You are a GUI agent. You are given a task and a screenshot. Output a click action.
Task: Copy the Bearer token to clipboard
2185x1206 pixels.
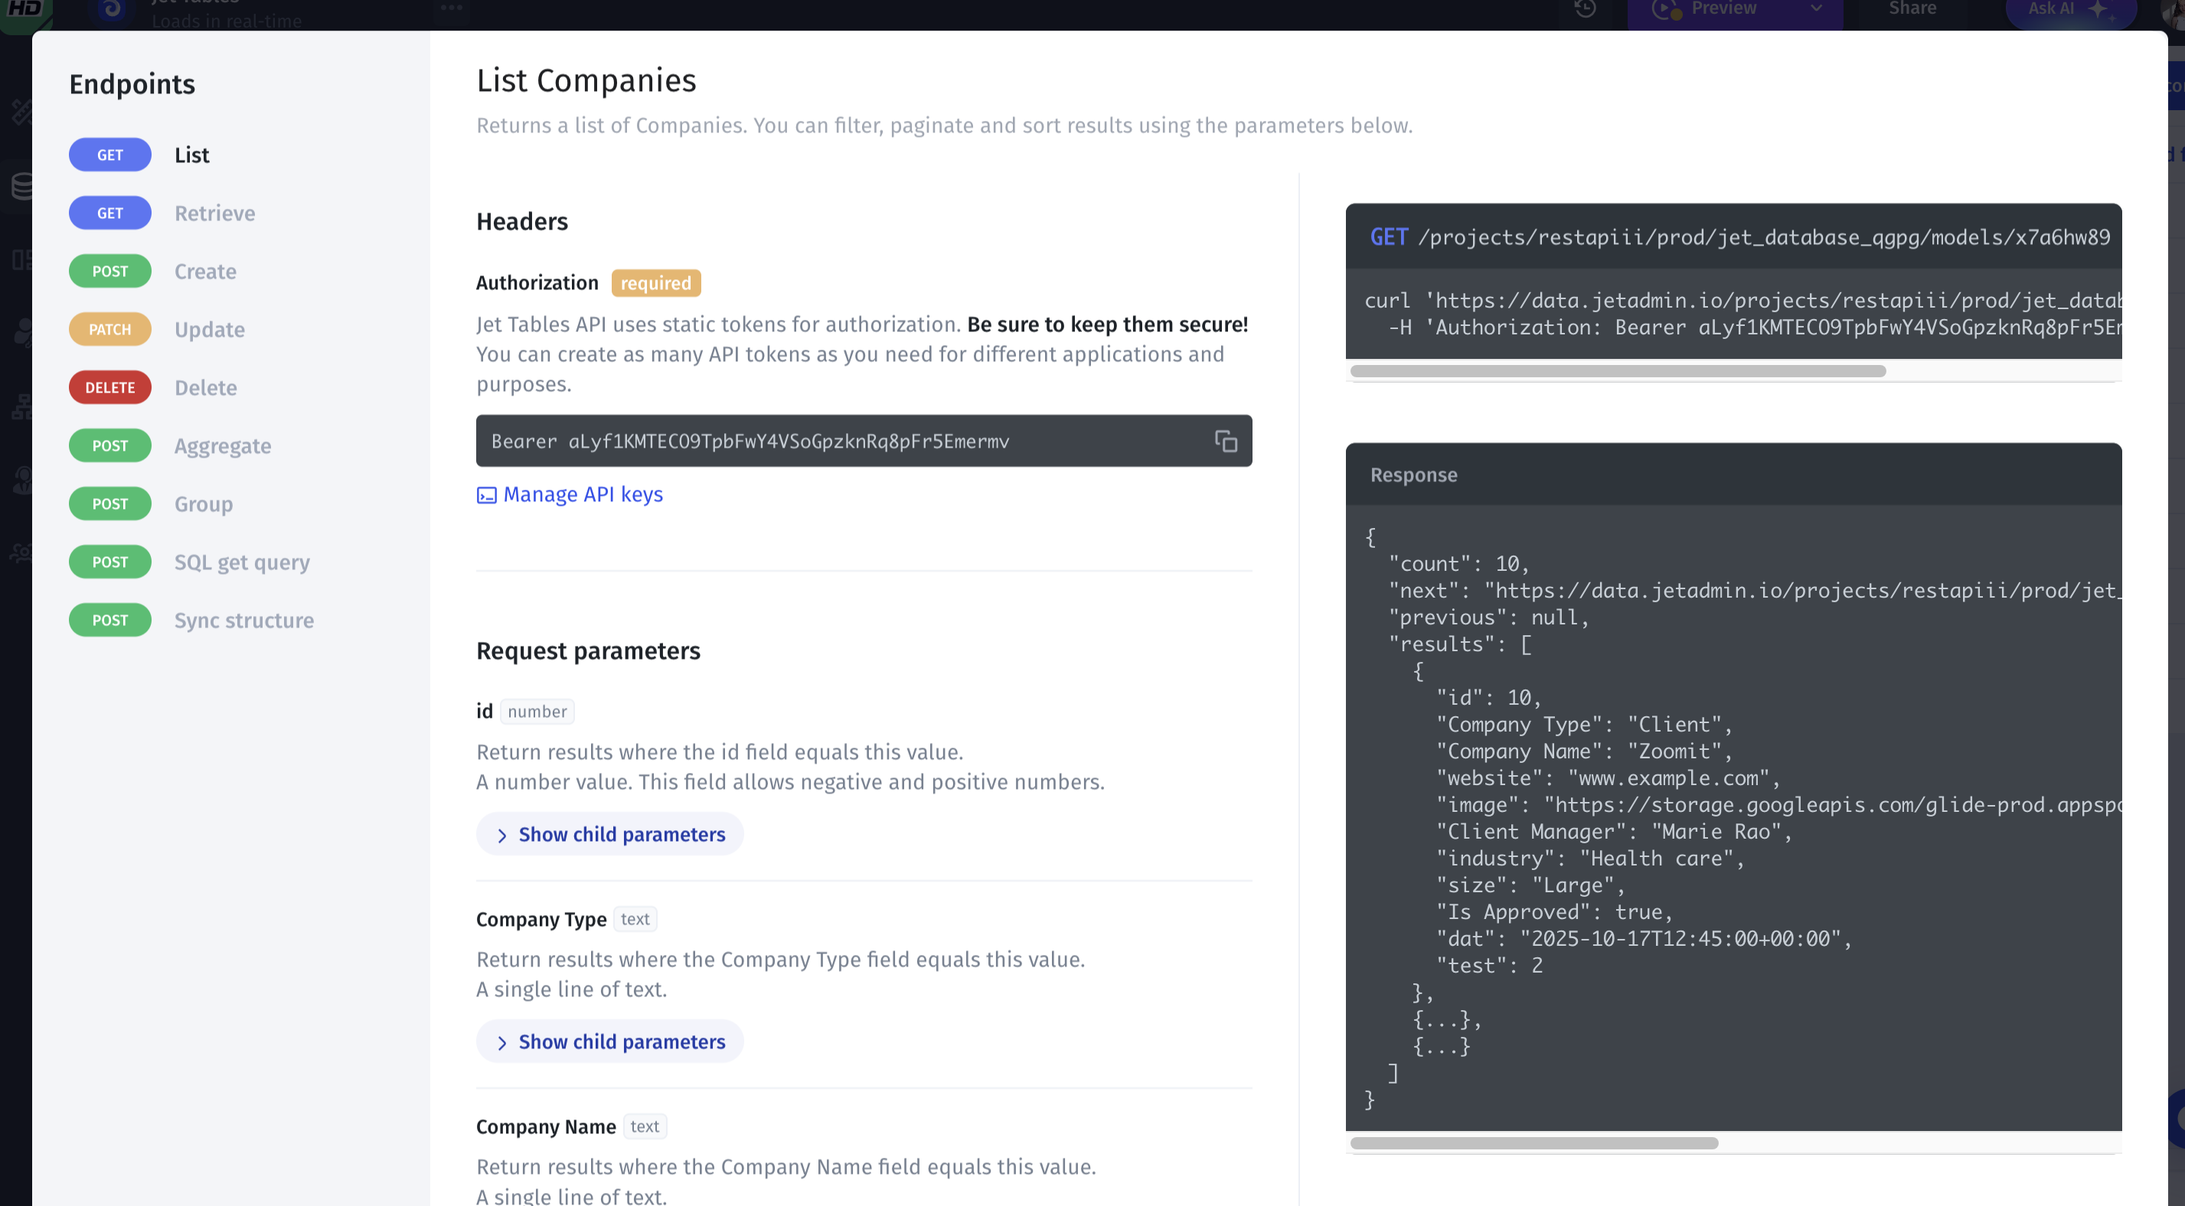pos(1226,441)
